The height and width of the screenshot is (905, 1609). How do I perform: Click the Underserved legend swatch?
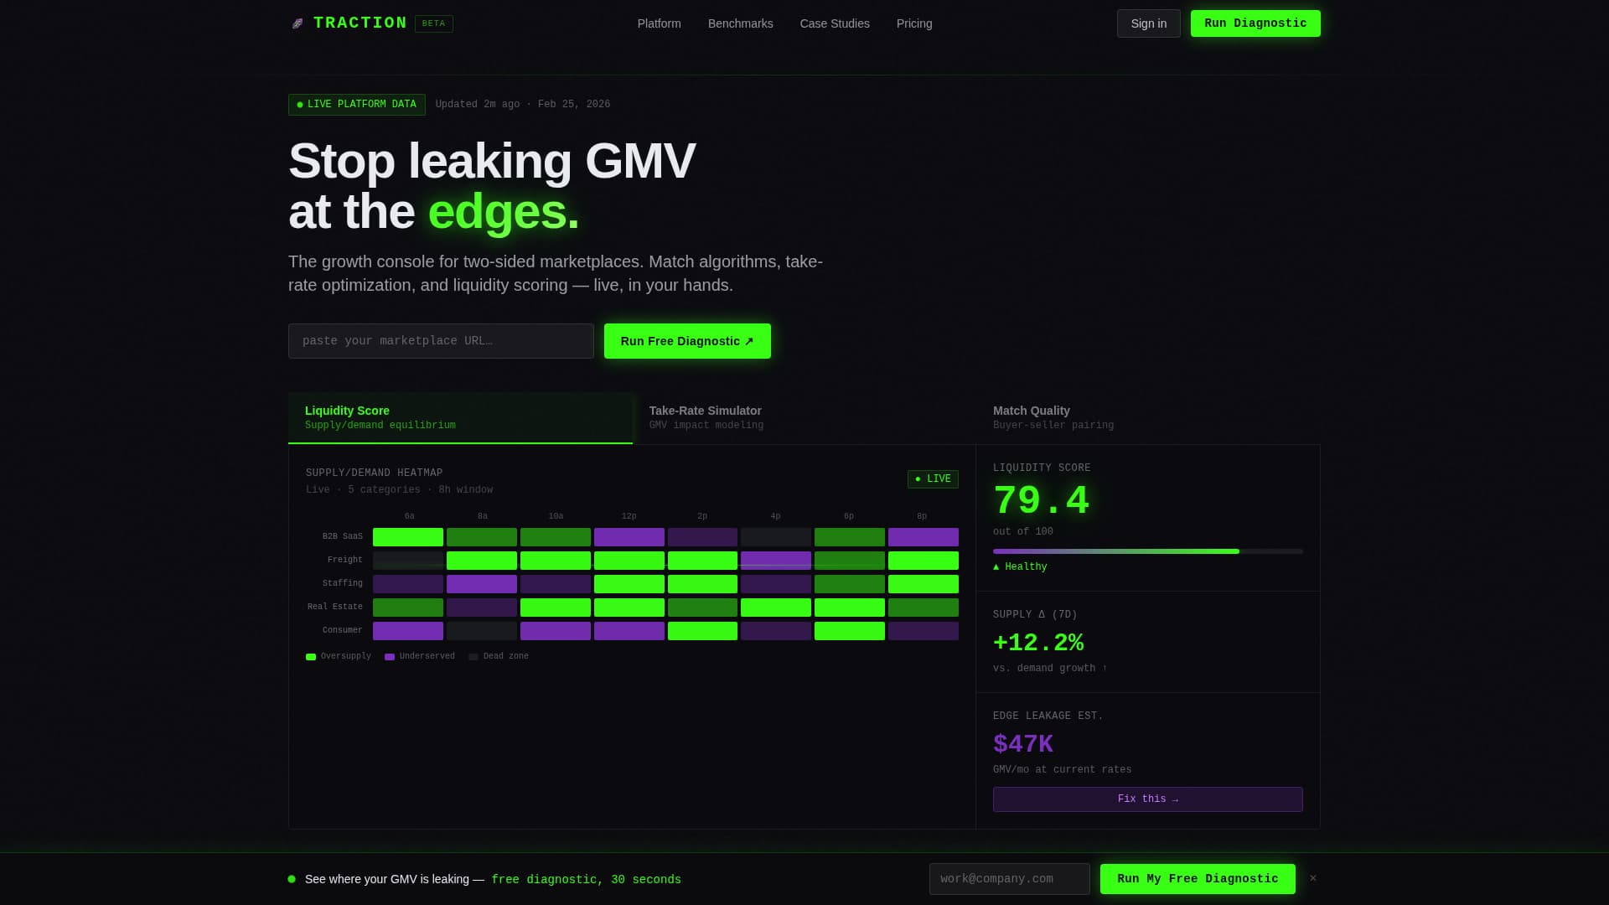[390, 657]
